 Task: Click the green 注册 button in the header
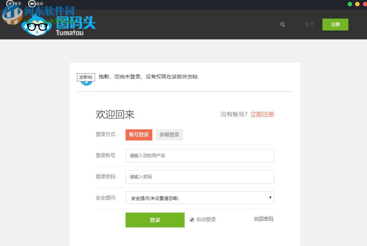point(335,25)
